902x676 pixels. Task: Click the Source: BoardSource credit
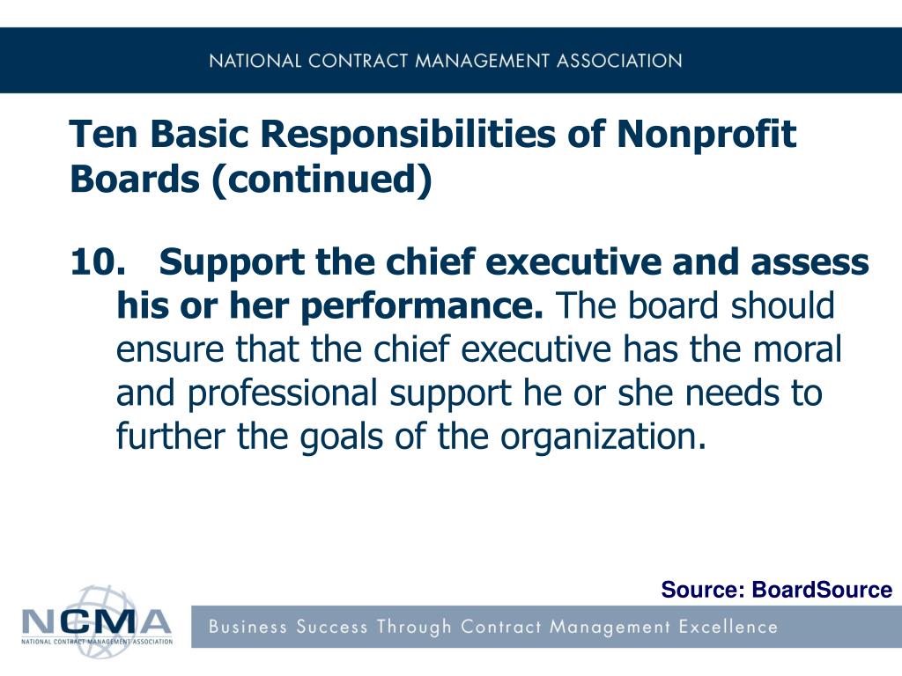click(777, 590)
